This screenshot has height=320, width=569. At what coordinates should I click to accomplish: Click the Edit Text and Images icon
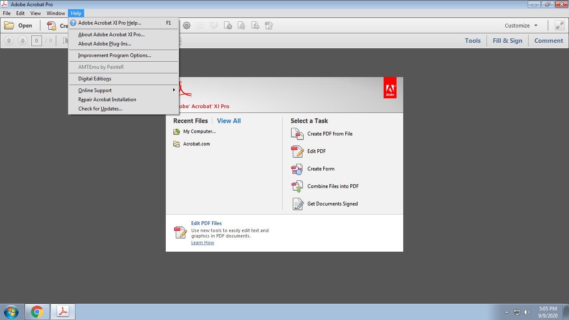214,25
